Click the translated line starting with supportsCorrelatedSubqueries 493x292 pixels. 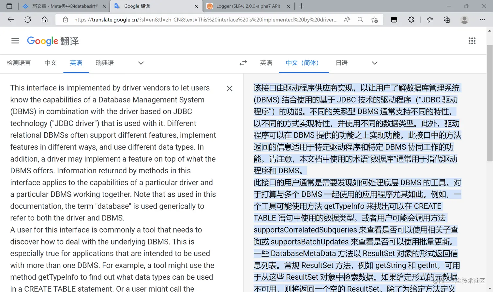pyautogui.click(x=356, y=230)
